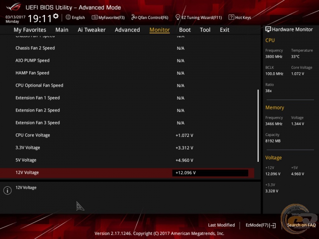The image size is (319, 239).
Task: Select HAMP Fan Speed row
Action: coord(127,73)
